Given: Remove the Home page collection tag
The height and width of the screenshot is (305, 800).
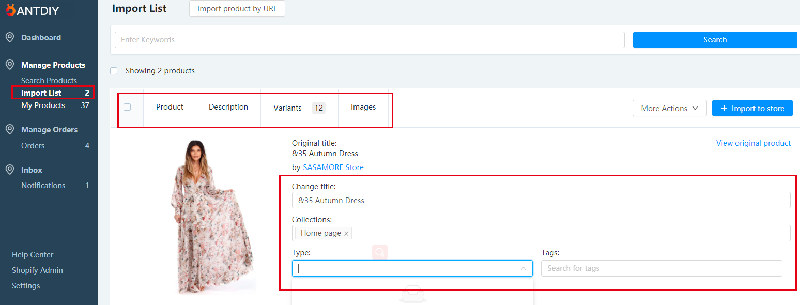Looking at the screenshot, I should (346, 234).
